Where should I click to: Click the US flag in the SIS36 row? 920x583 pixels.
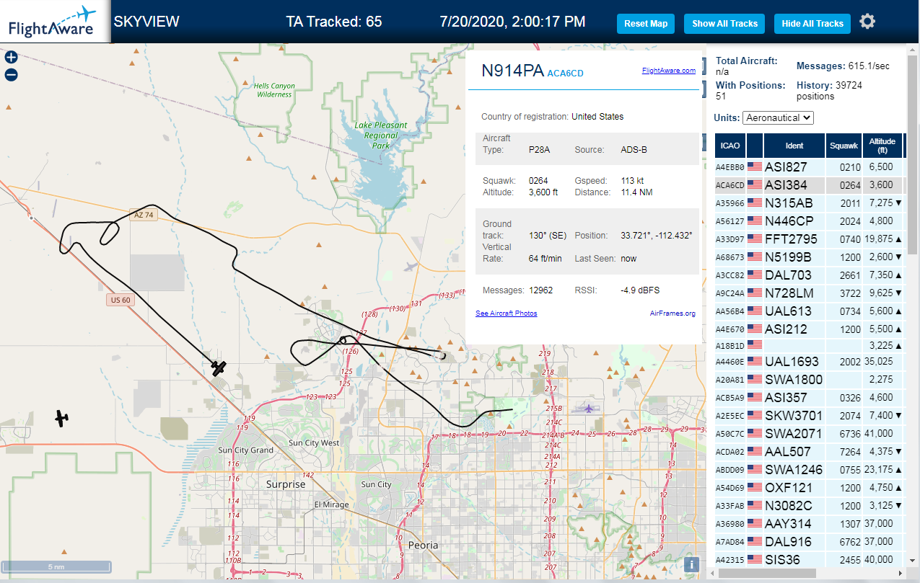tap(755, 559)
